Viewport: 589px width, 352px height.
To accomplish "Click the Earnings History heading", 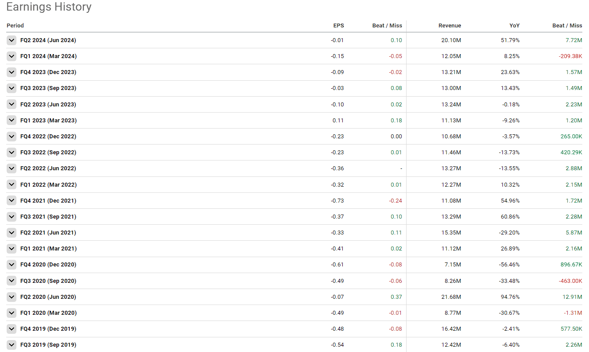I will [49, 7].
